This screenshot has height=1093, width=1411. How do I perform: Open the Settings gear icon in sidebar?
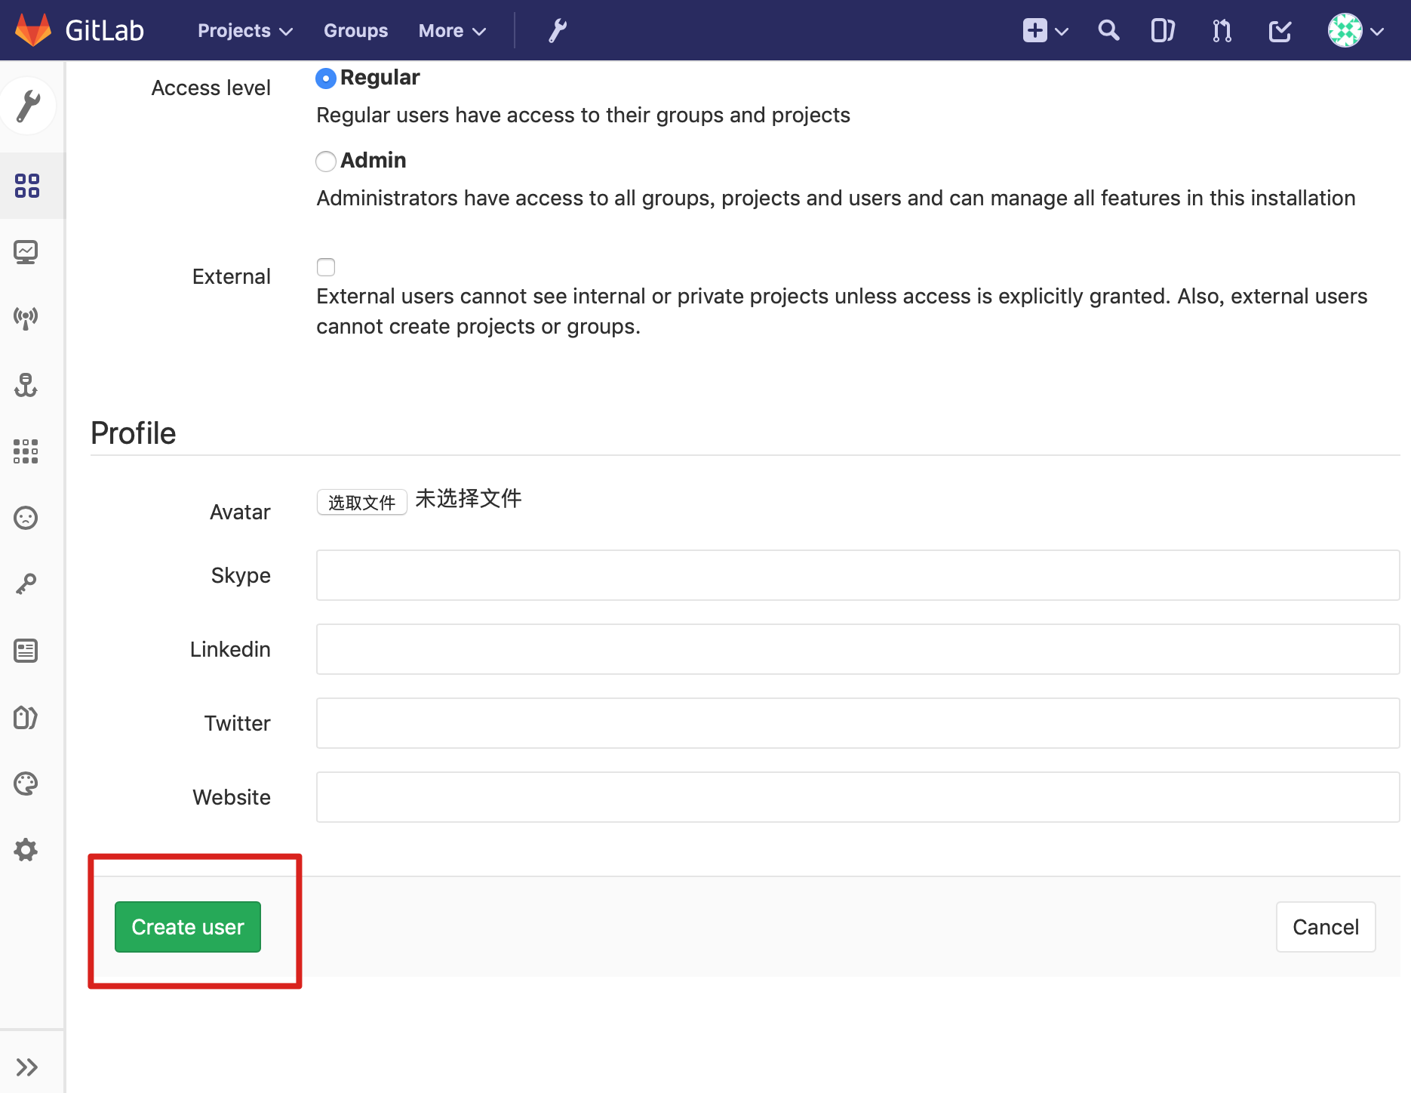click(x=26, y=850)
